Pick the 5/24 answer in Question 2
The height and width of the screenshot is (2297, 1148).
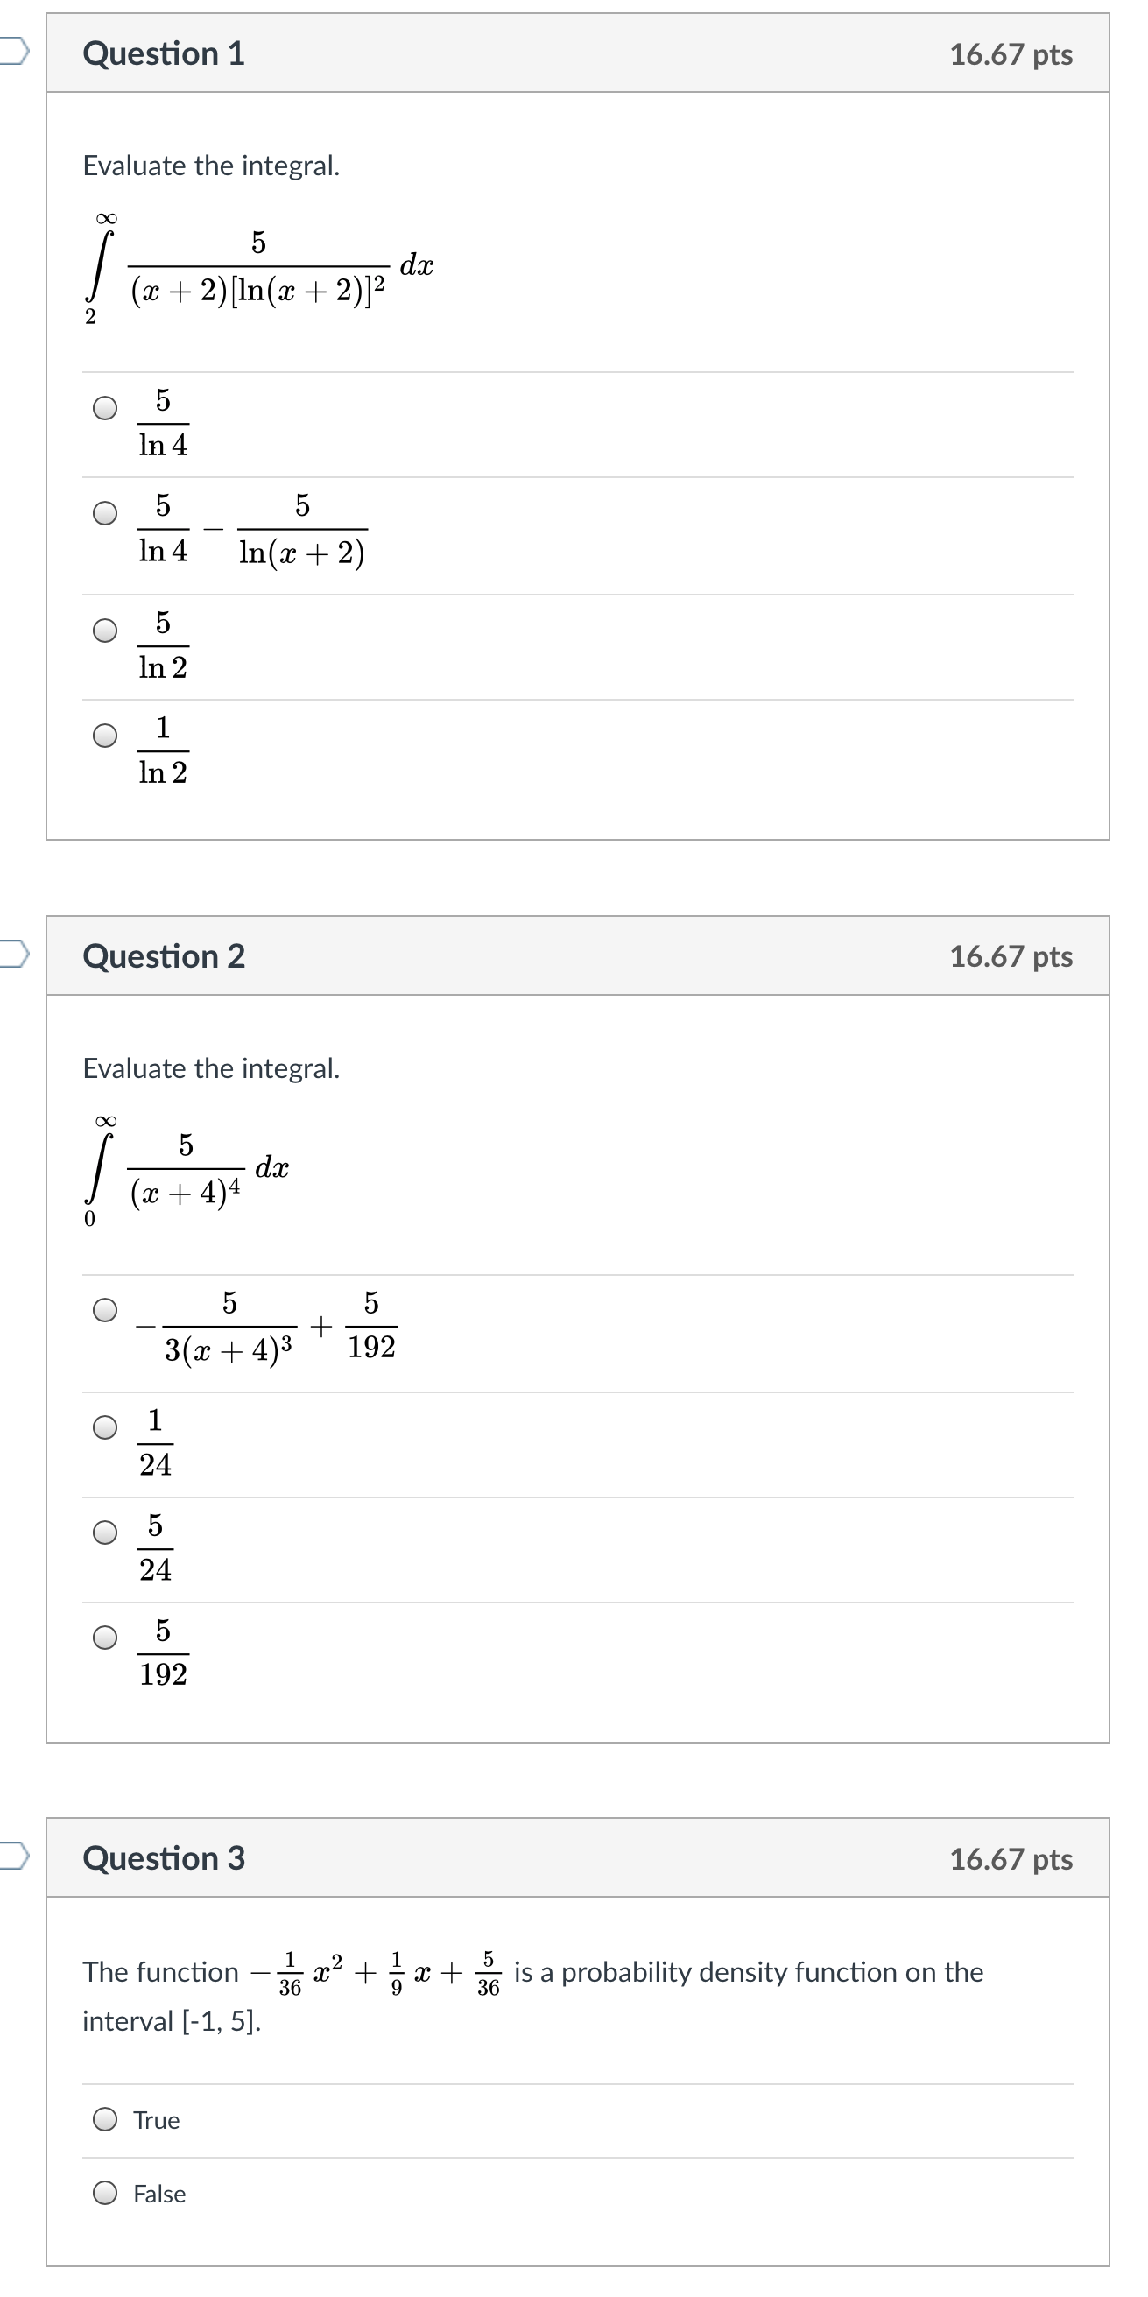pyautogui.click(x=105, y=1533)
